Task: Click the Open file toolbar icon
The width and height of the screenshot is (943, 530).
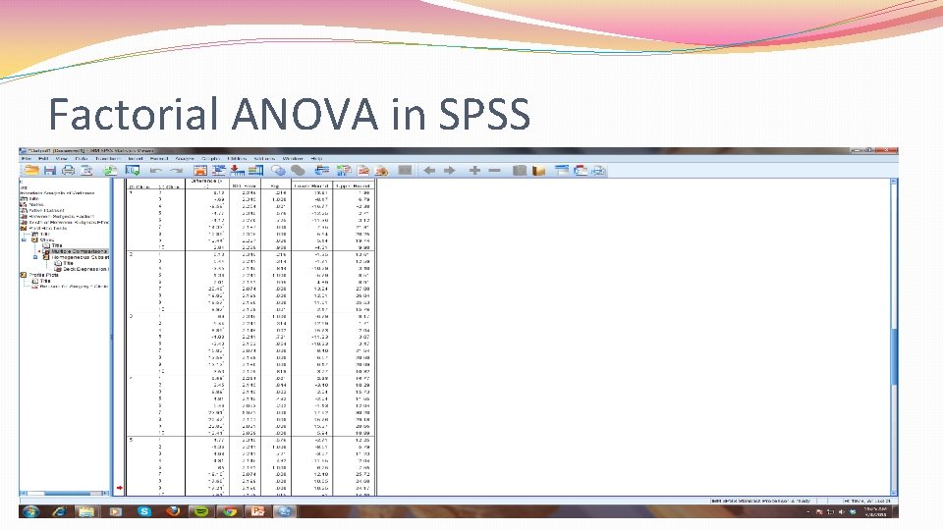Action: click(x=31, y=171)
